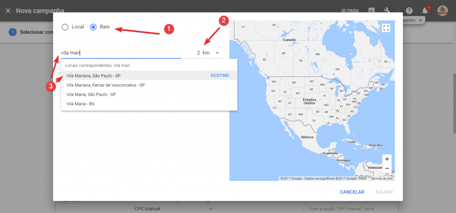Close the Nova campanha panel with X icon
Screen dimensions: 456x213
point(8,10)
